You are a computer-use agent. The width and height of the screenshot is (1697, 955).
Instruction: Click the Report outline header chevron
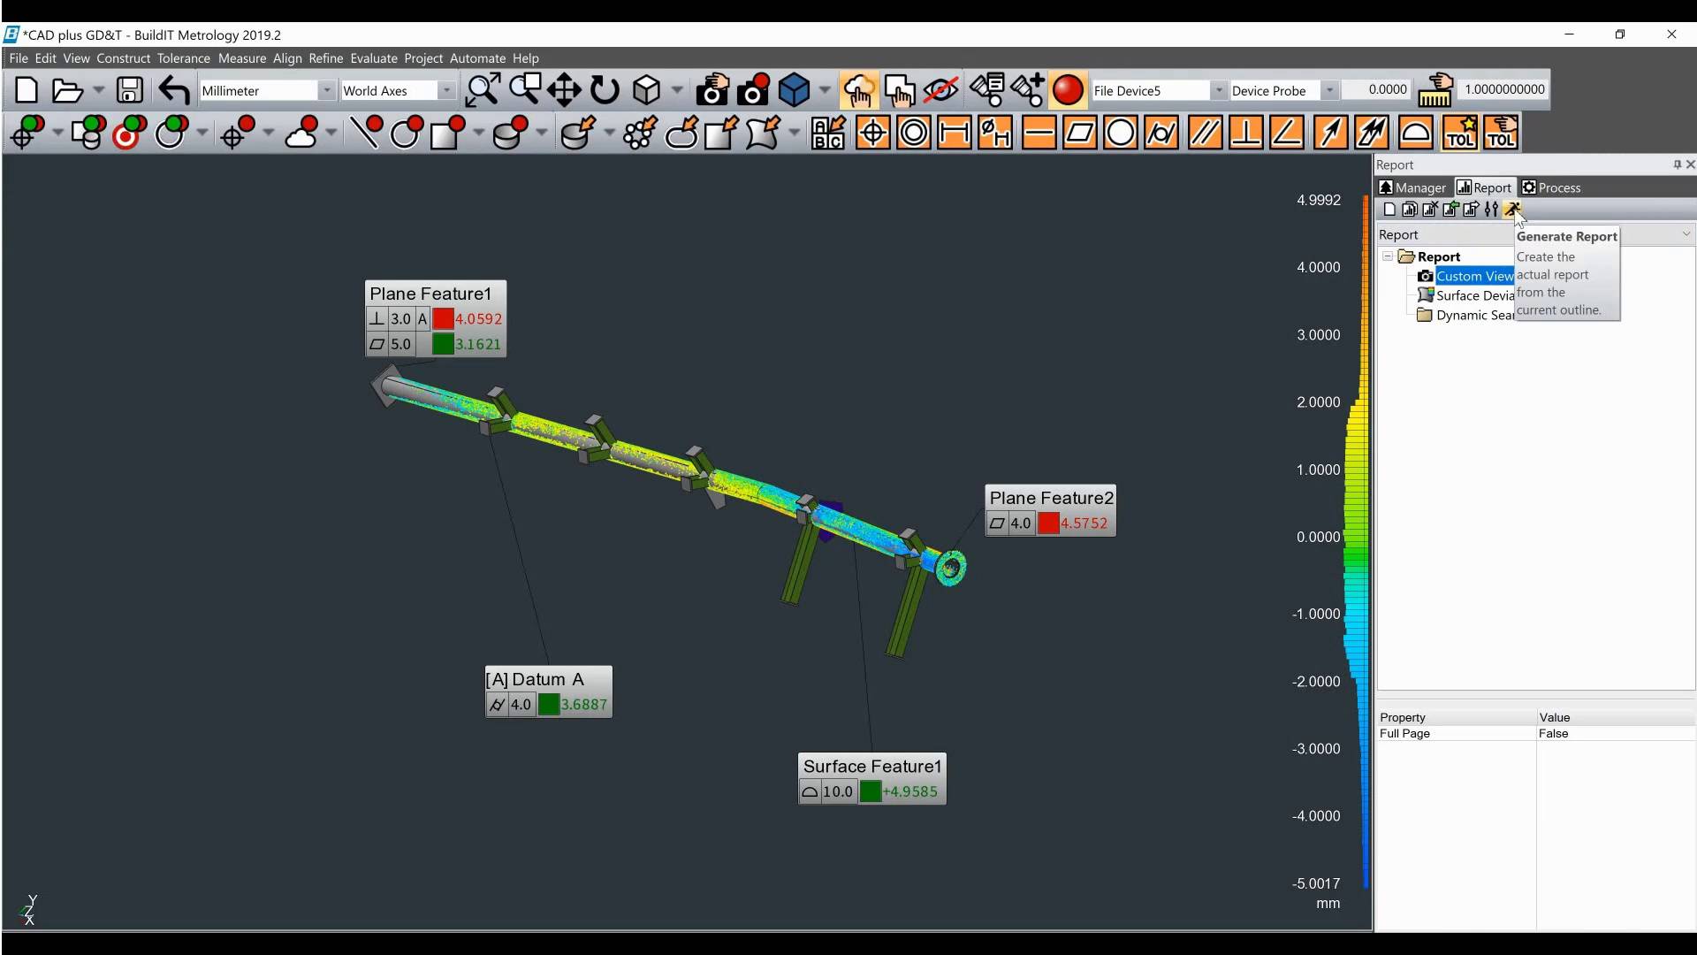[x=1686, y=234]
